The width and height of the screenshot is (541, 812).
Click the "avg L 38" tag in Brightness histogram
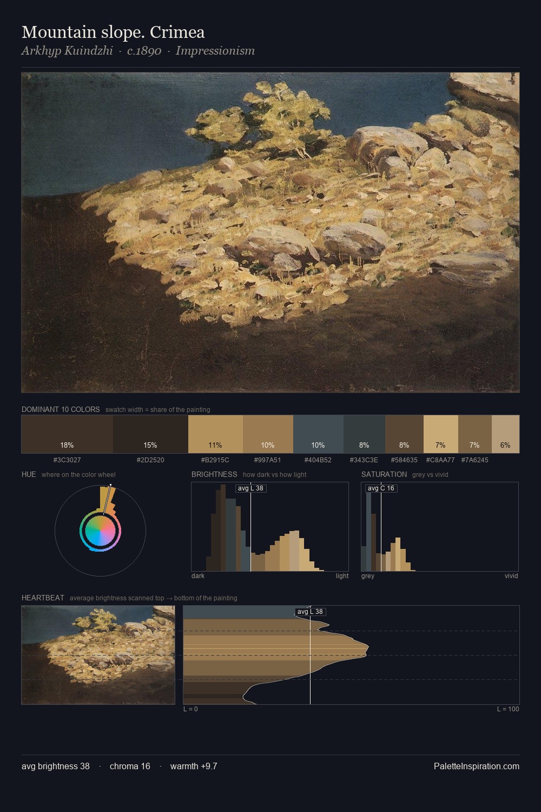[x=251, y=488]
